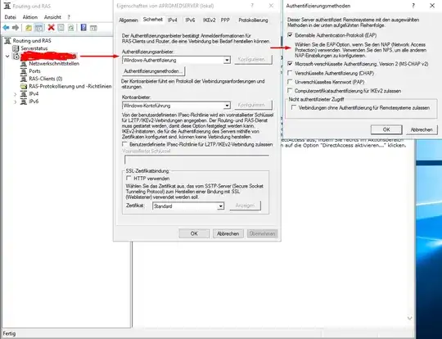Select Netzwerkschnittstellen tree item

54,63
